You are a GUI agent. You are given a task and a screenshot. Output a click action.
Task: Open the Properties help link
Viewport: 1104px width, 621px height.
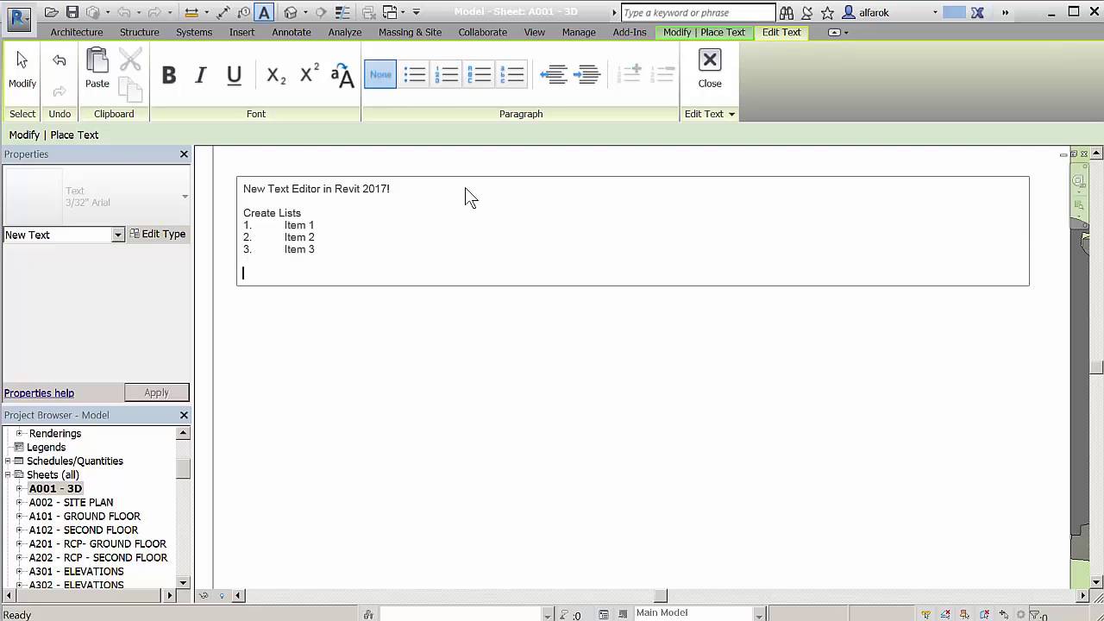tap(39, 392)
